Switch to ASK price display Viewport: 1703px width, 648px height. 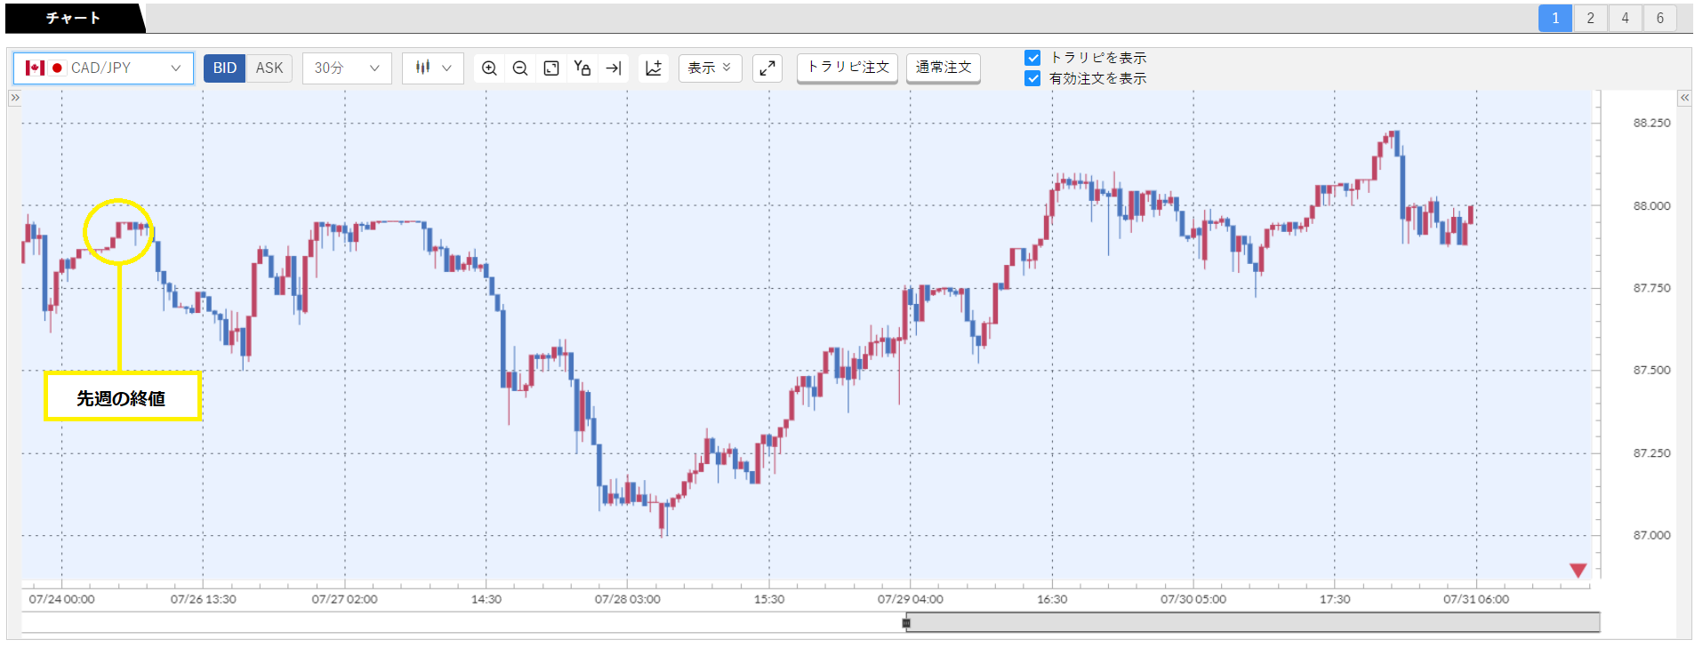tap(269, 68)
